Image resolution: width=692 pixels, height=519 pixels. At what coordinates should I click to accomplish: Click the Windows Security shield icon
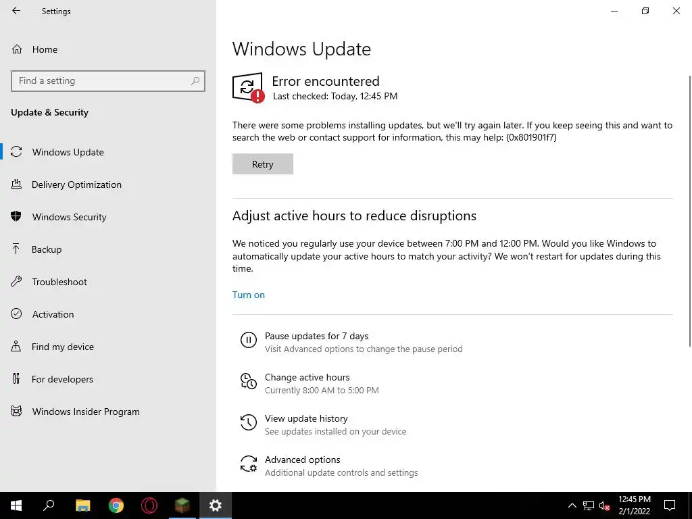pyautogui.click(x=16, y=216)
